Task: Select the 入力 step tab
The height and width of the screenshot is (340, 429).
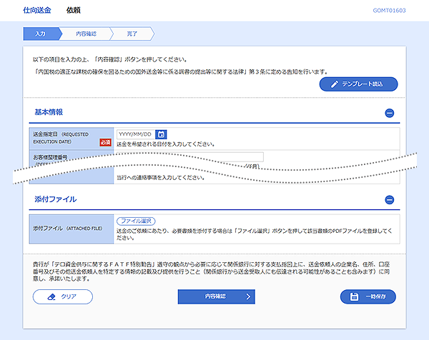Action: (x=41, y=34)
